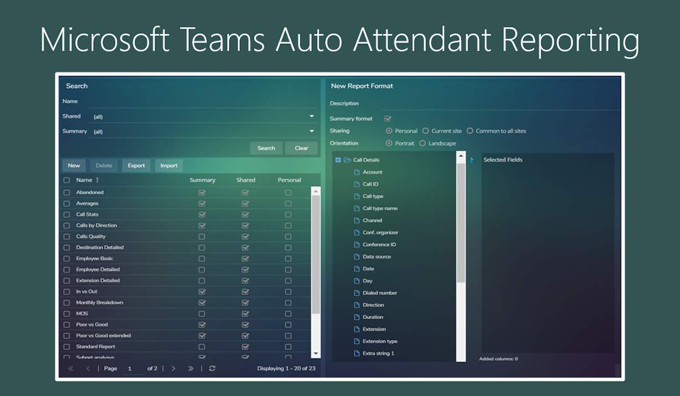Collapse the Call Details tree node
This screenshot has width=680, height=396.
click(337, 160)
